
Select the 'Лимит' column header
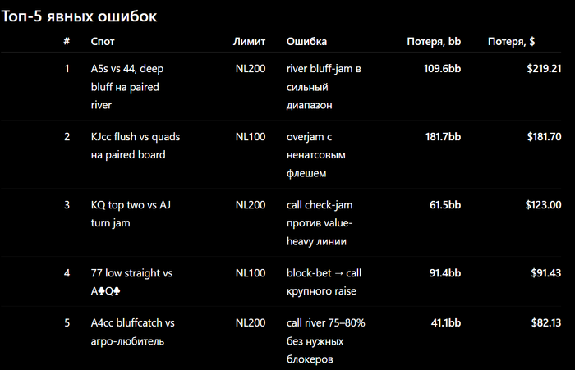point(249,41)
